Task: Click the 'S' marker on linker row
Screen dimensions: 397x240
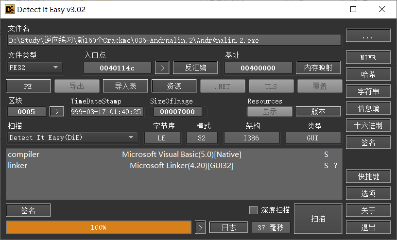Action: point(326,166)
